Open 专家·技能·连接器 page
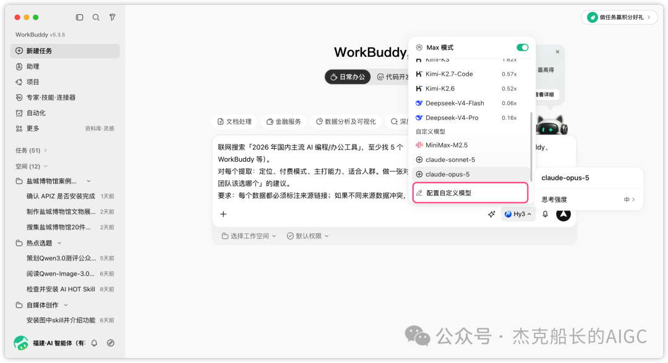The width and height of the screenshot is (668, 363). [x=65, y=98]
